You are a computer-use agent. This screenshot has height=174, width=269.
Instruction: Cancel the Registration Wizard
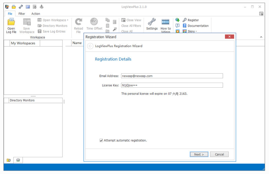pos(219,154)
